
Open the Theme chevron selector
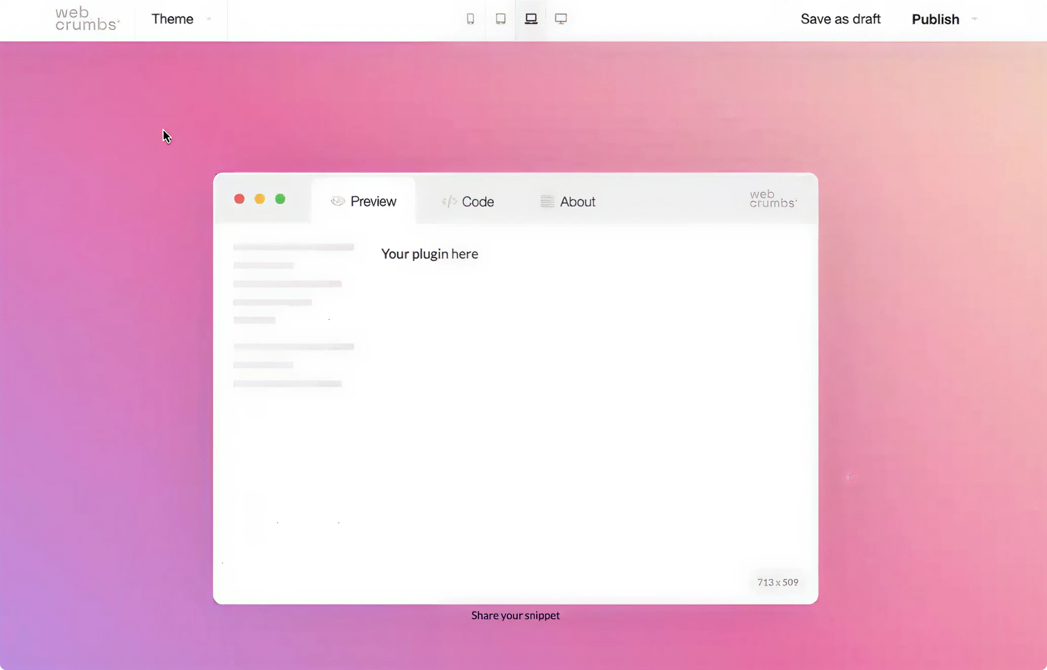coord(209,19)
